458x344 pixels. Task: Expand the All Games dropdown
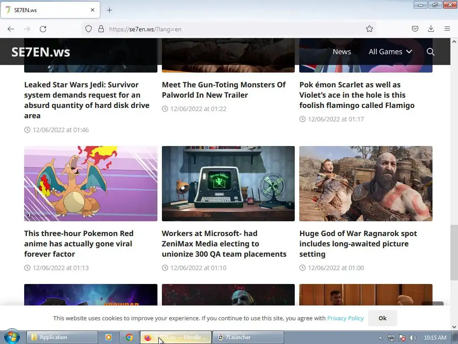(390, 52)
